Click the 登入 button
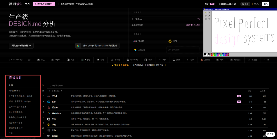277x139 pixels. (x=266, y=4)
